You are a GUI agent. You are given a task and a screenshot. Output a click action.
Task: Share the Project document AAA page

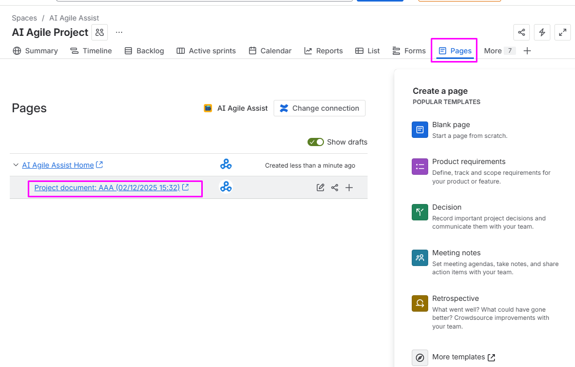pyautogui.click(x=335, y=188)
